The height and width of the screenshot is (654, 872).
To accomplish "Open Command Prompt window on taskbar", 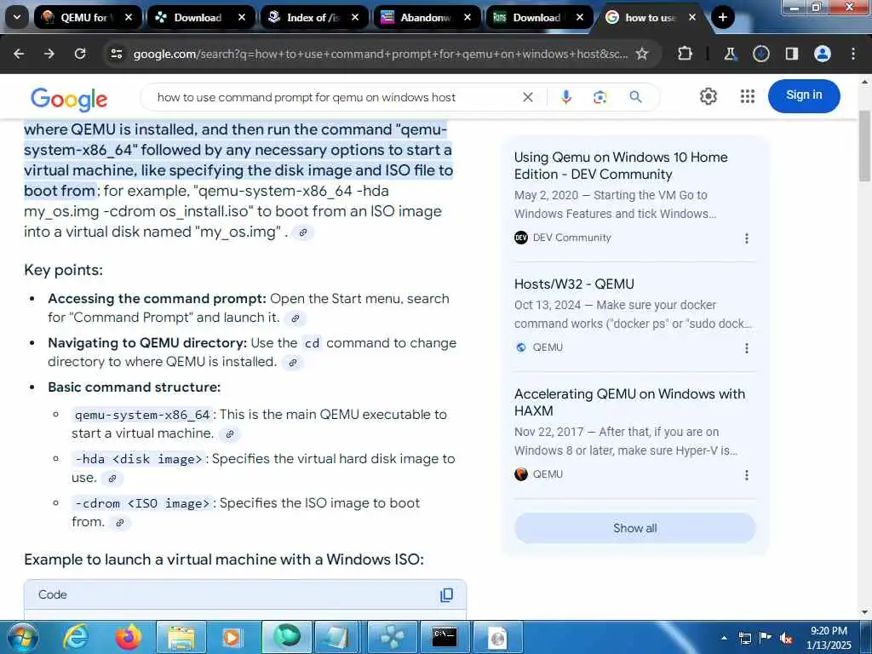I will tap(445, 637).
